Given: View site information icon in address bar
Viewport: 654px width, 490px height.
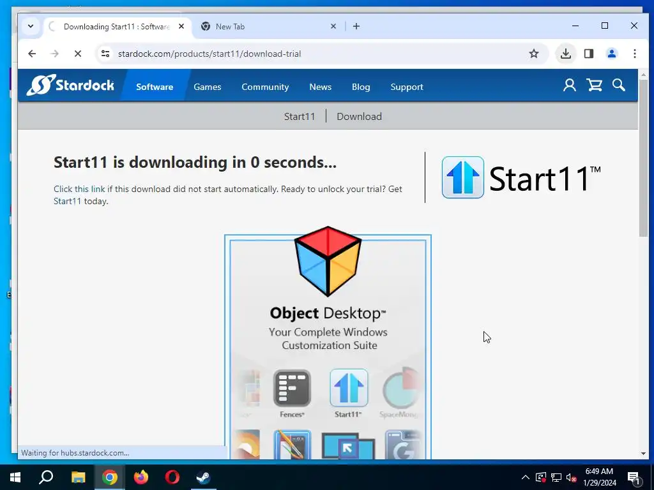Looking at the screenshot, I should click(x=105, y=54).
